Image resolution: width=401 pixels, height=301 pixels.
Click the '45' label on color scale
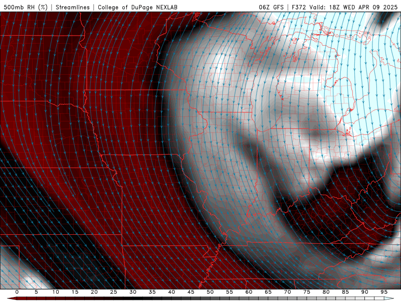191,292
